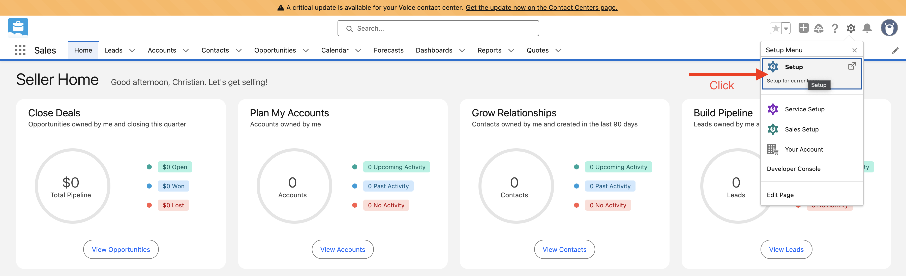Click Contacts 0 Upcoming Activity pill
906x276 pixels.
[x=619, y=167]
